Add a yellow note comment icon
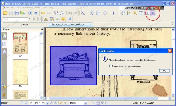Image resolution: width=176 pixels, height=106 pixels. pos(63,19)
